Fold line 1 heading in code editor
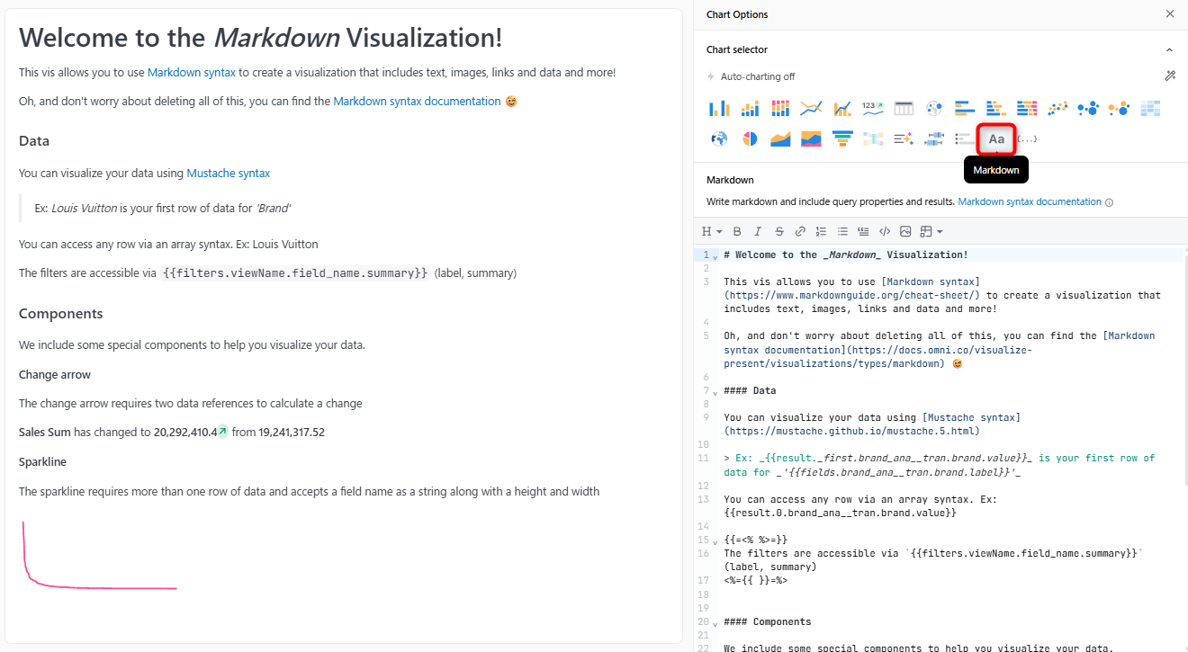This screenshot has height=652, width=1188. click(x=715, y=256)
